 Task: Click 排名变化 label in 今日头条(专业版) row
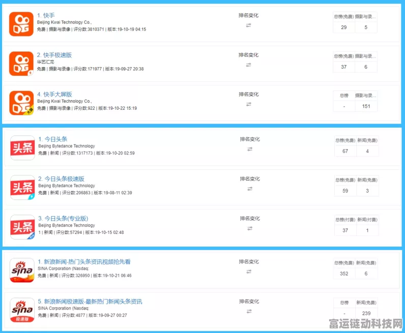[250, 219]
